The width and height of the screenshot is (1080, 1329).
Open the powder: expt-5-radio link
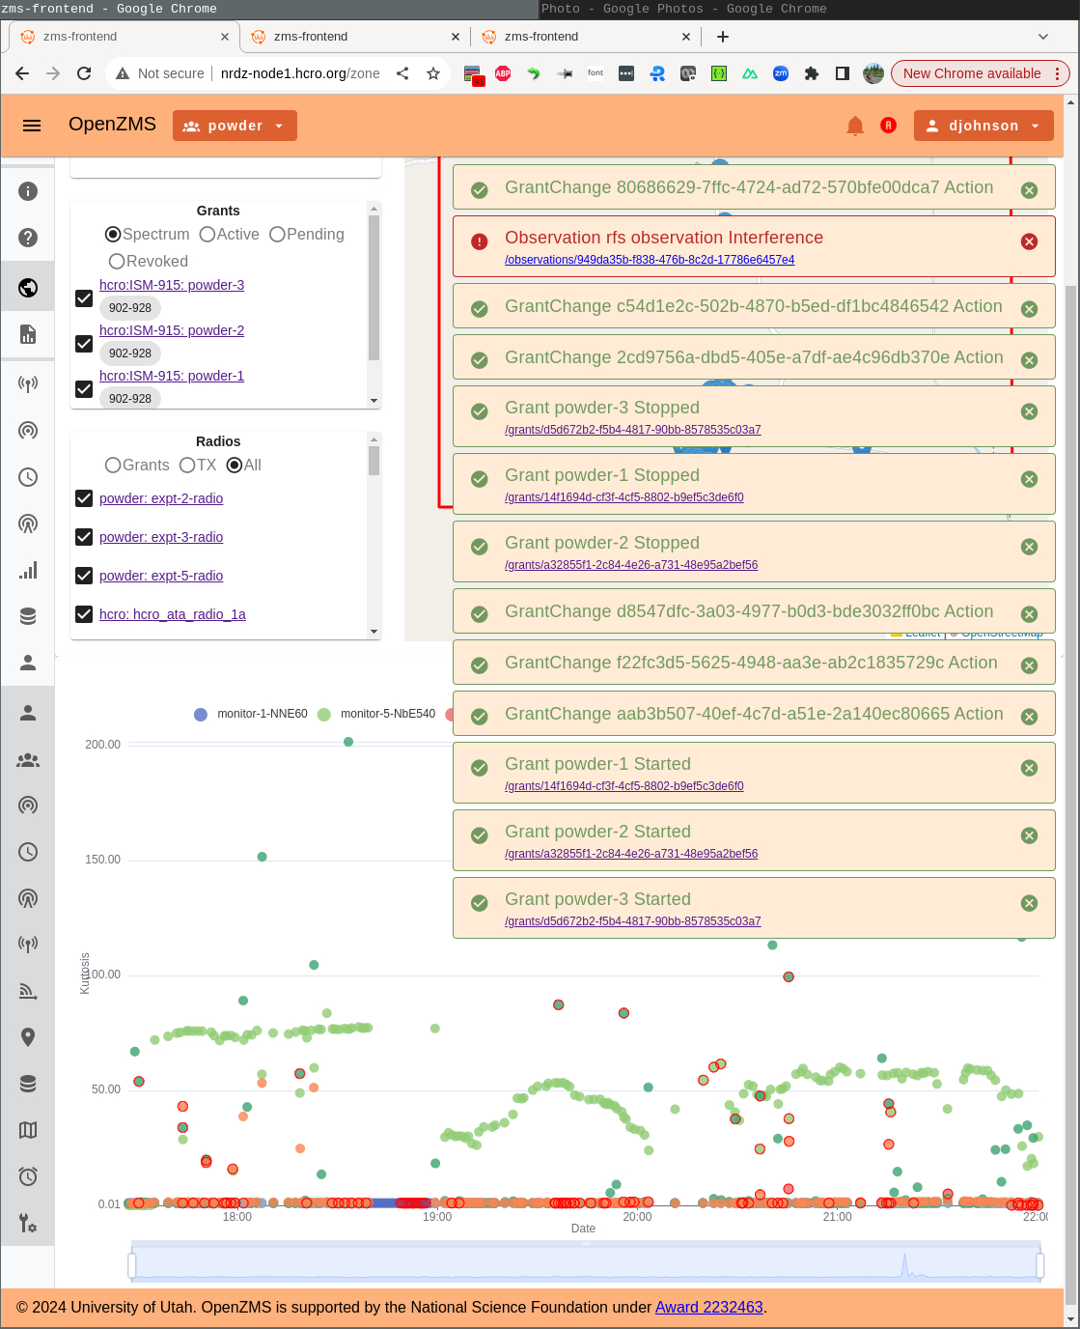click(161, 576)
